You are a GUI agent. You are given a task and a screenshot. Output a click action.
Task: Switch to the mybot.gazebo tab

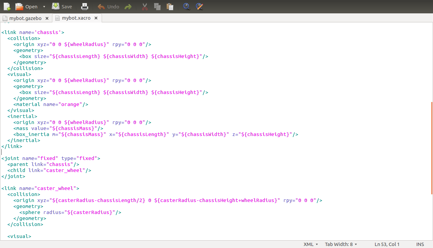(25, 18)
